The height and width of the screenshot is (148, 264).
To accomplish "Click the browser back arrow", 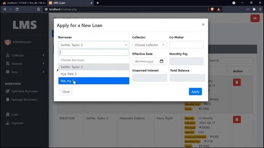I will (5, 9).
